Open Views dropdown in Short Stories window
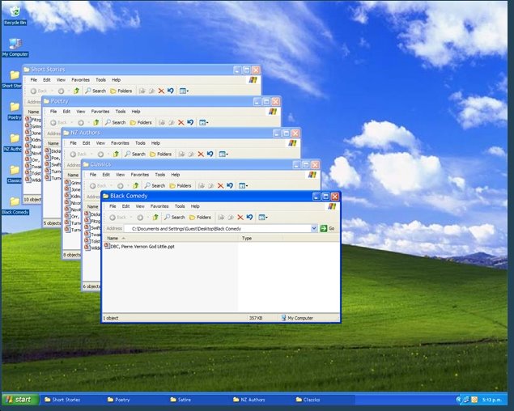Image resolution: width=514 pixels, height=411 pixels. click(x=184, y=91)
